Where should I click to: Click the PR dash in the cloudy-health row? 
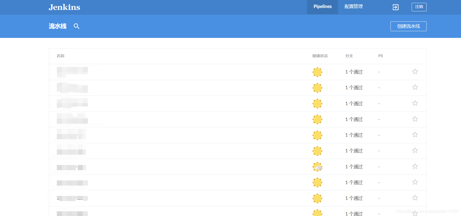point(379,167)
